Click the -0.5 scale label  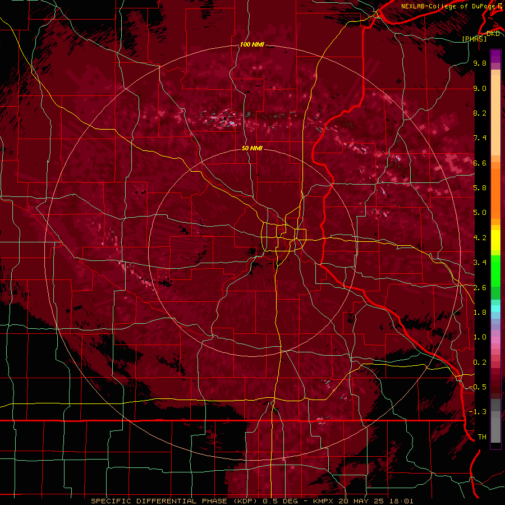click(478, 387)
